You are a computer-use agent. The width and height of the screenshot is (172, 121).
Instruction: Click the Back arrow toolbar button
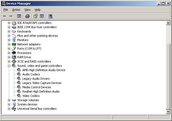[5, 16]
